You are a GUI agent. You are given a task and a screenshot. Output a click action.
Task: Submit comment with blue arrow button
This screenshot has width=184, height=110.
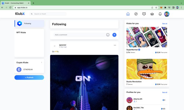click(x=114, y=35)
